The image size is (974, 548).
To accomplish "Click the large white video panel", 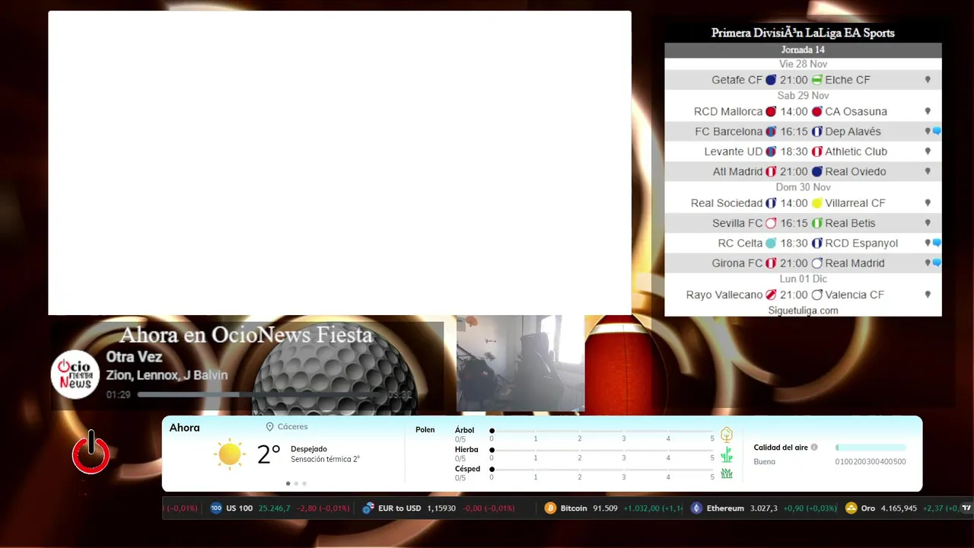I will [339, 163].
